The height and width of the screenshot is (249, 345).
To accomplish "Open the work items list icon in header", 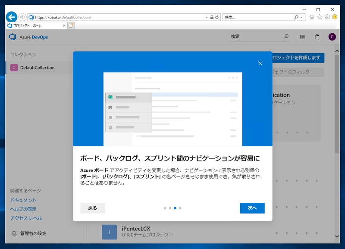I will [x=302, y=37].
